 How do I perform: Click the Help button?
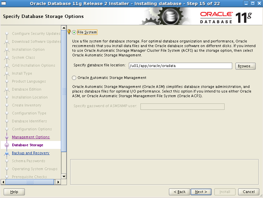pos(14,192)
